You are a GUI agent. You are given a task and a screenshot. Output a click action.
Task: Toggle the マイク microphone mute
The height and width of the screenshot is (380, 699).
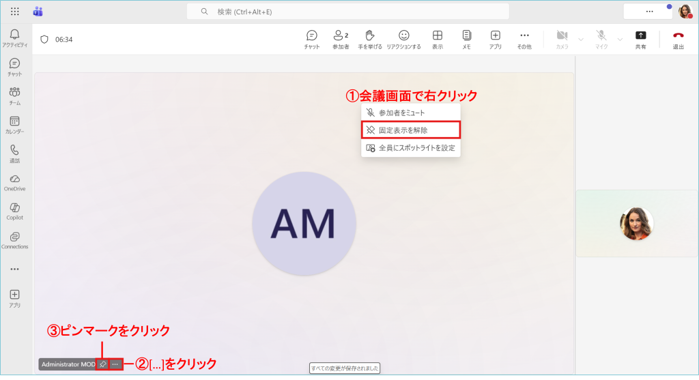[601, 39]
